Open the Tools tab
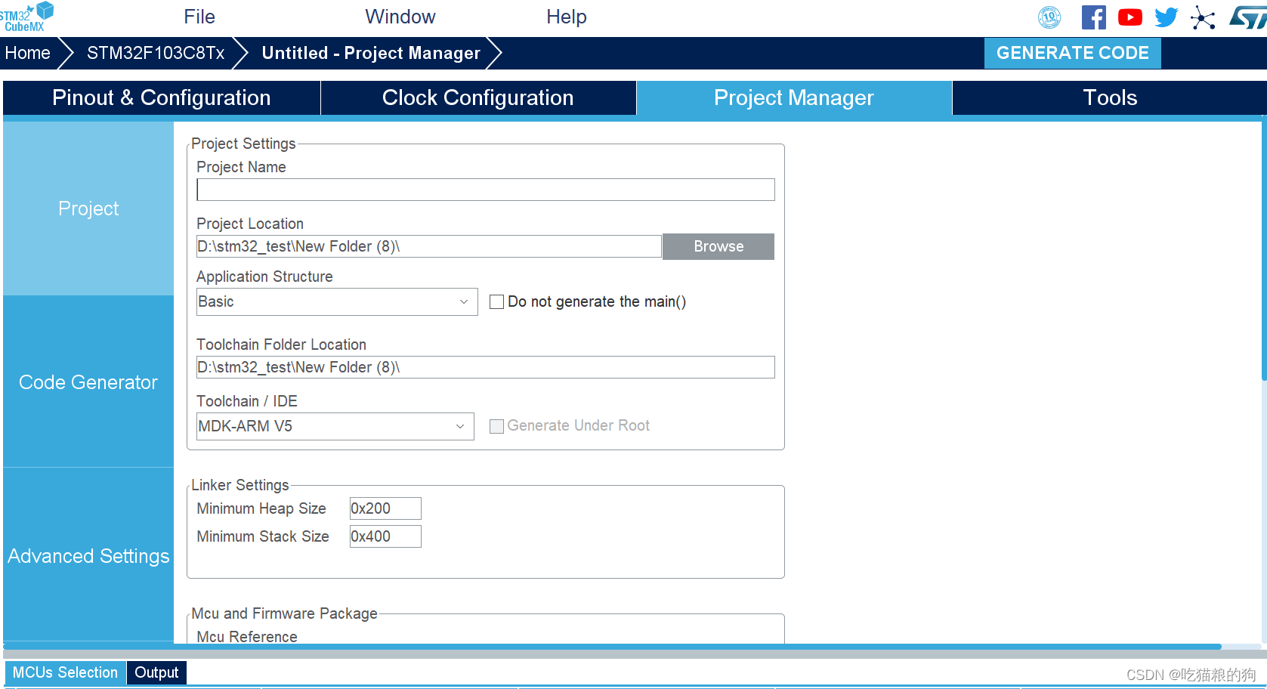The image size is (1267, 689). pyautogui.click(x=1109, y=98)
